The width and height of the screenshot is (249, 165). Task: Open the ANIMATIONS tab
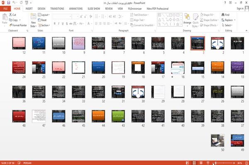76,9
